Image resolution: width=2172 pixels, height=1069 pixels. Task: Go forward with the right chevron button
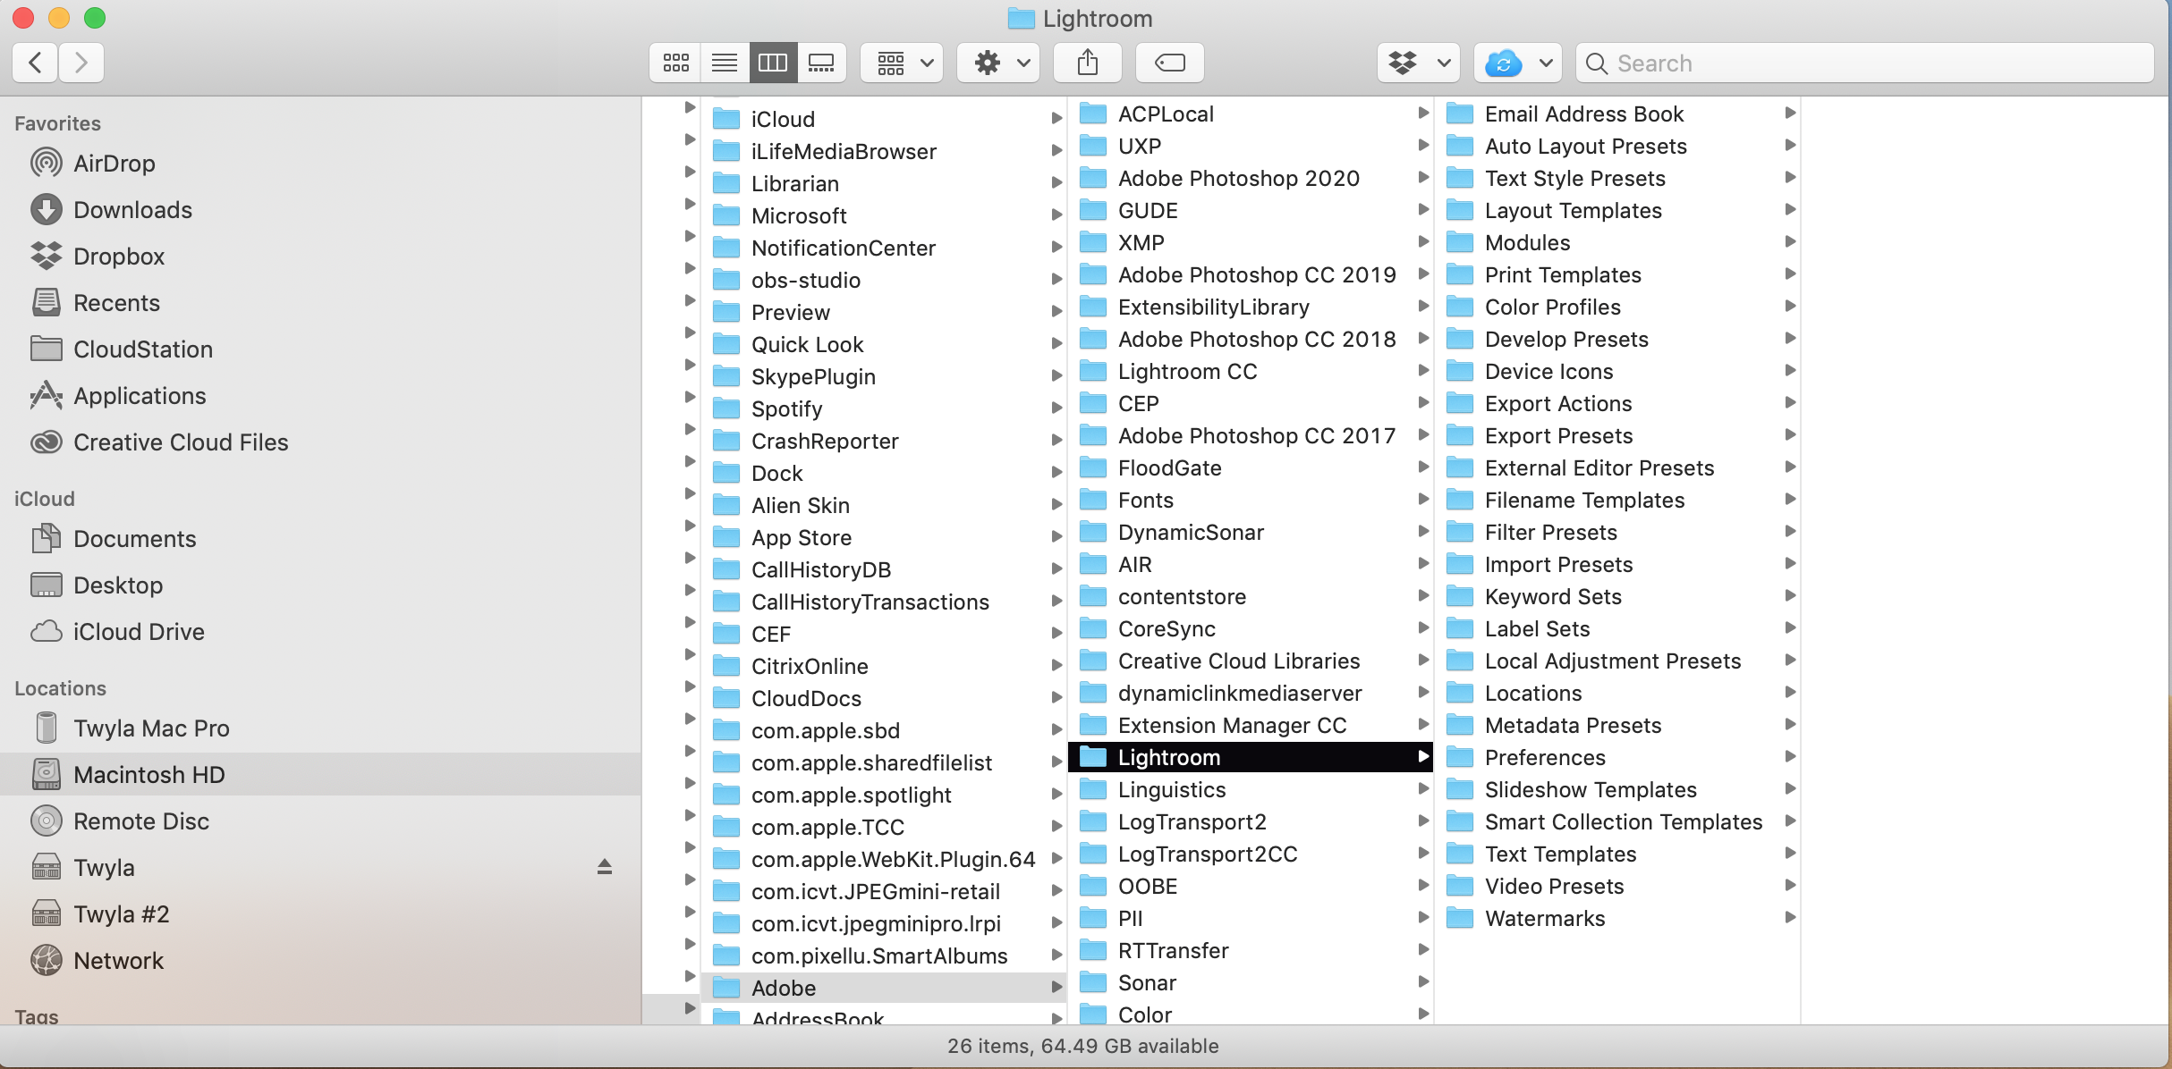81,63
